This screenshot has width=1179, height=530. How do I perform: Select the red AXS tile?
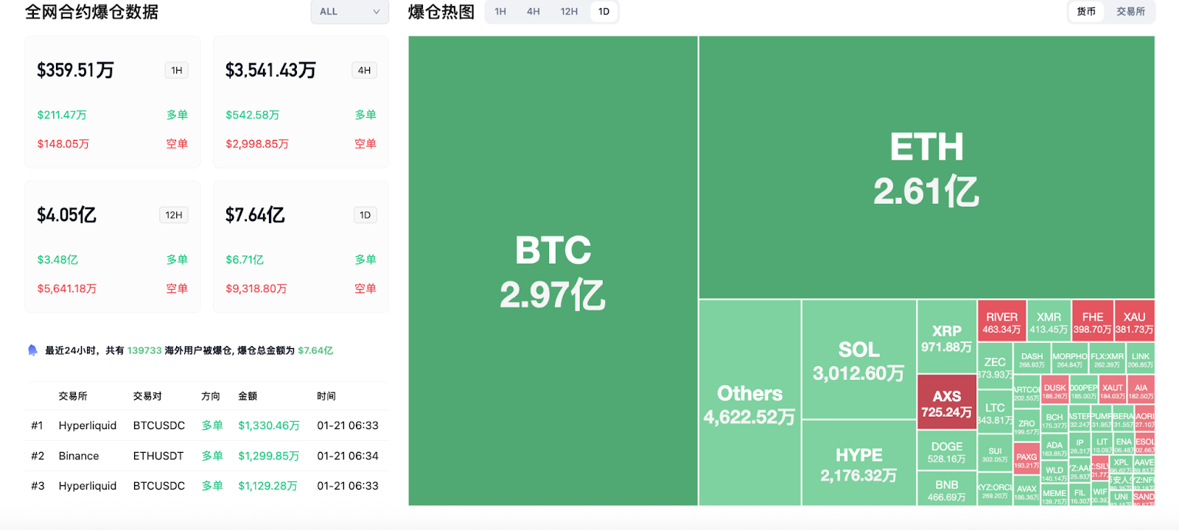[x=947, y=401]
